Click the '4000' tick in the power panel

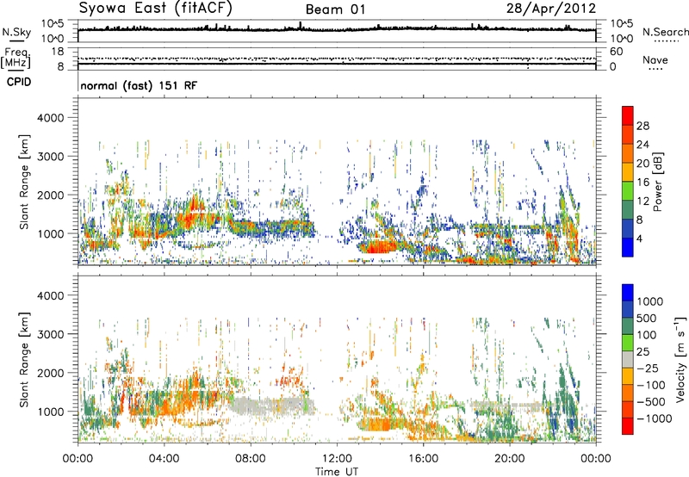50,118
